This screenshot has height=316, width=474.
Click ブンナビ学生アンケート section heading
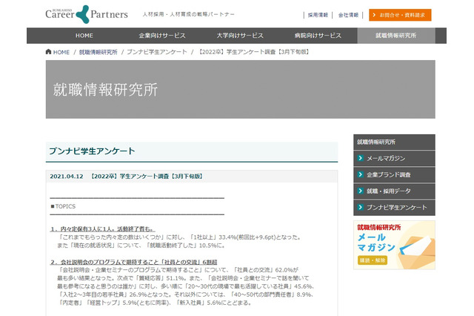point(92,151)
